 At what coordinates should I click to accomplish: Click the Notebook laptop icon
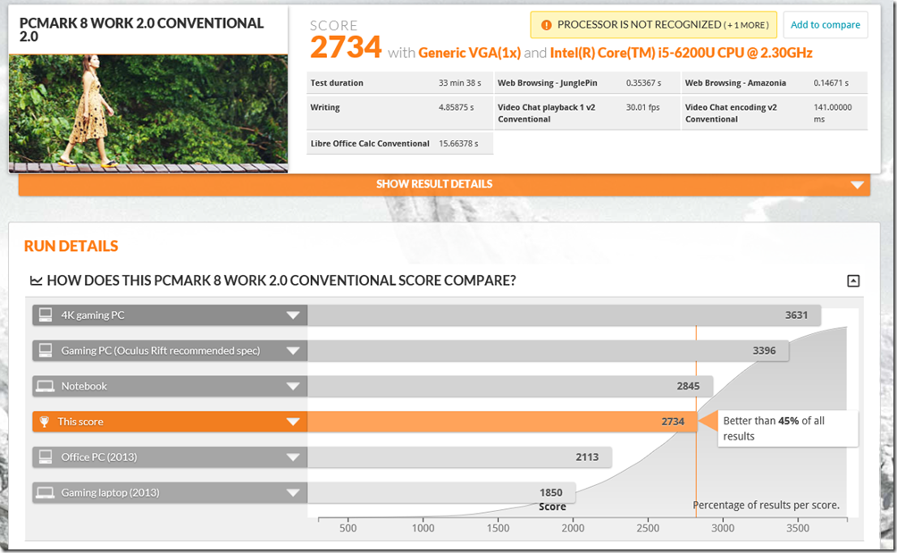point(45,386)
